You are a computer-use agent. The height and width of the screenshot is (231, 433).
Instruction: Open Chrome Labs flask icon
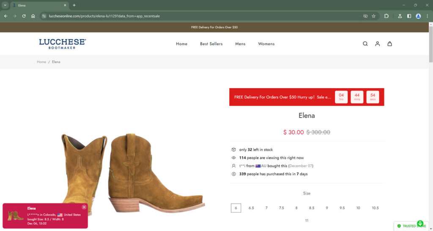[400, 16]
